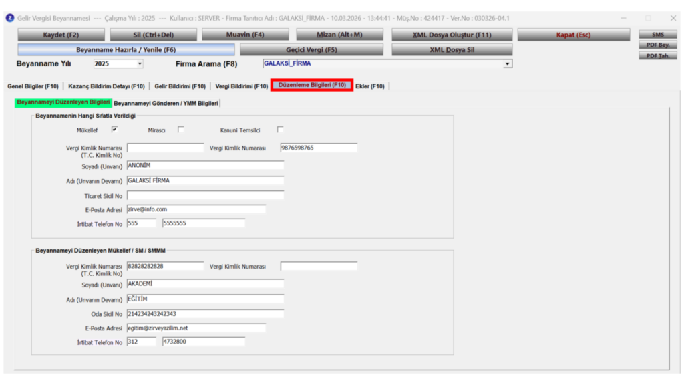Open Muavin (F4)
Image resolution: width=684 pixels, height=385 pixels.
tap(245, 35)
